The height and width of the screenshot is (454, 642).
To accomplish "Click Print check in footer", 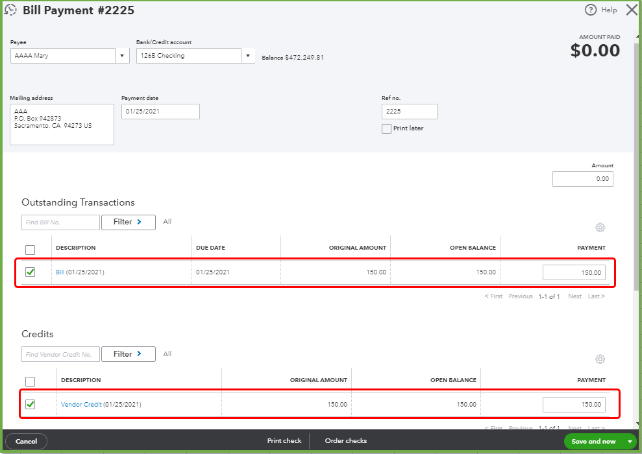I will coord(284,441).
